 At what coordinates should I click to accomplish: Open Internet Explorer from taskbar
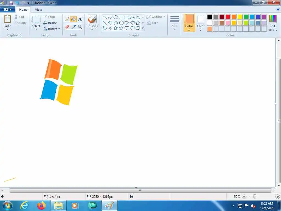pyautogui.click(x=24, y=206)
